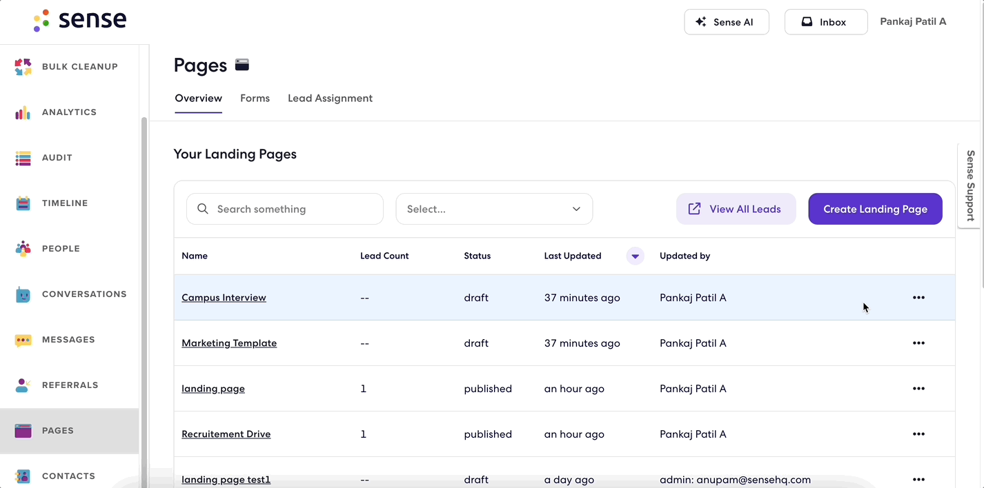Viewport: 984px width, 488px height.
Task: Open the Referrals sidebar icon
Action: click(23, 385)
